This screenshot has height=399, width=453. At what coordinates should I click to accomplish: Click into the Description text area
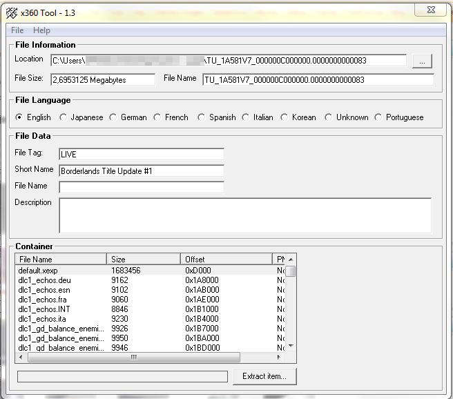click(244, 215)
